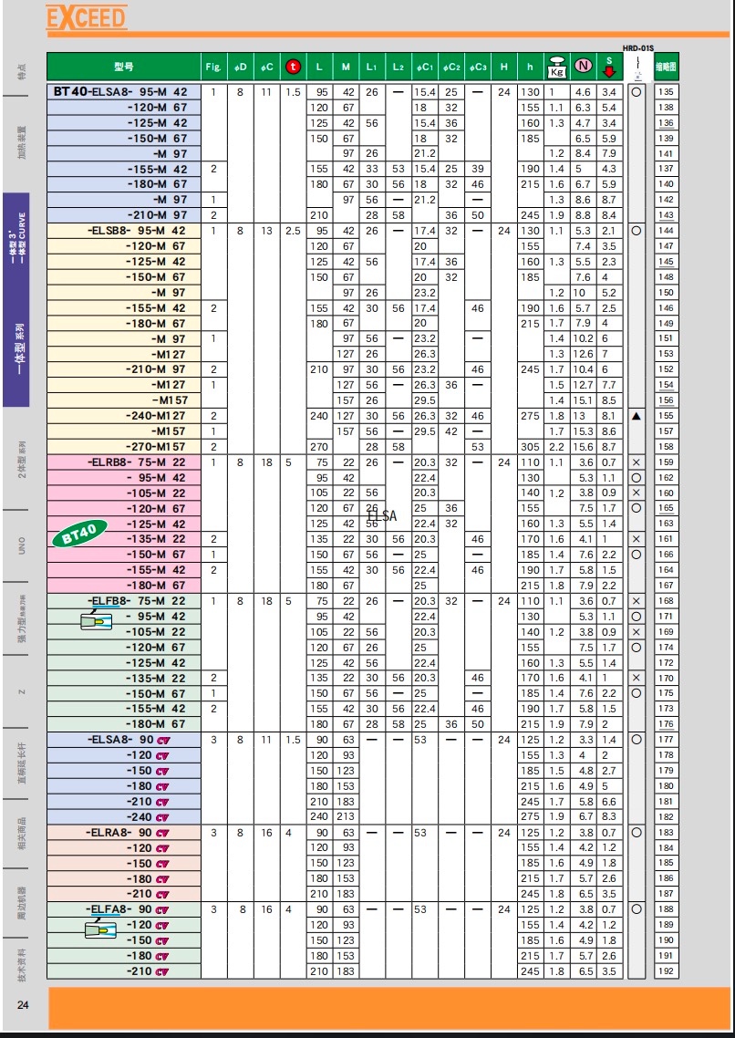Click the tool holder illustration under -ELFB8-
The image size is (735, 1038).
[x=97, y=621]
